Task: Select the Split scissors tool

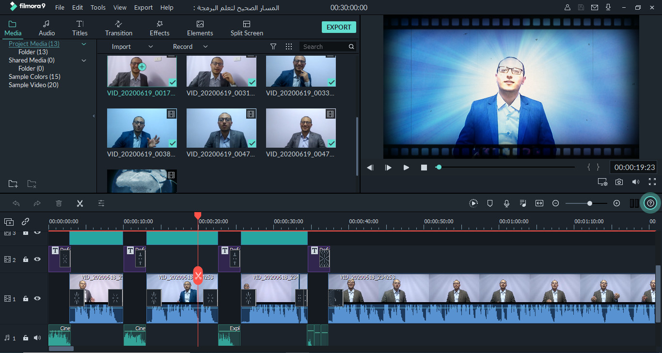Action: tap(80, 203)
